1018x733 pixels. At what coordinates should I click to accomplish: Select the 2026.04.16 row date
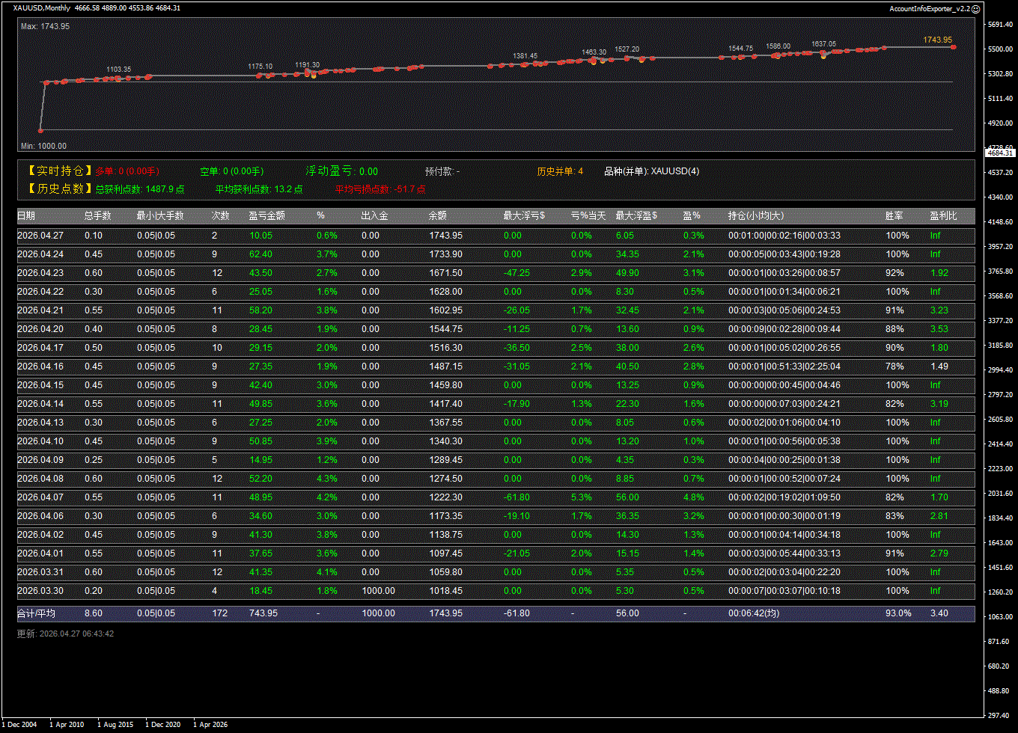point(40,366)
